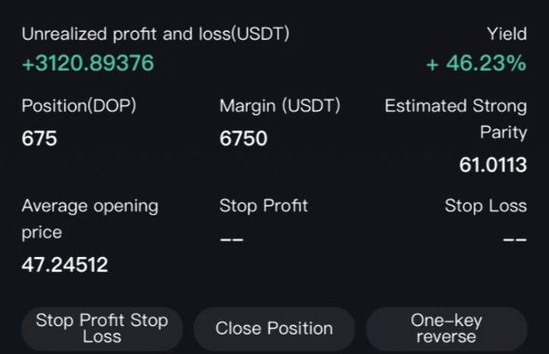549x354 pixels.
Task: Tap the Yield percentage +46.23%
Action: click(476, 63)
